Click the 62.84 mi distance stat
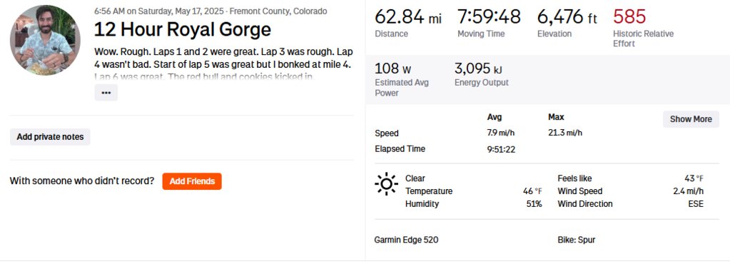Image resolution: width=730 pixels, height=264 pixels. pos(408,17)
